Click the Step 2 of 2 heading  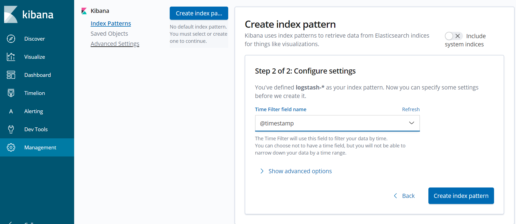(305, 71)
